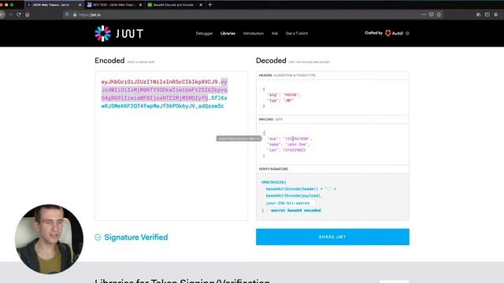The width and height of the screenshot is (504, 283).
Task: Click the decoded header JSON editor
Action: pos(332,97)
